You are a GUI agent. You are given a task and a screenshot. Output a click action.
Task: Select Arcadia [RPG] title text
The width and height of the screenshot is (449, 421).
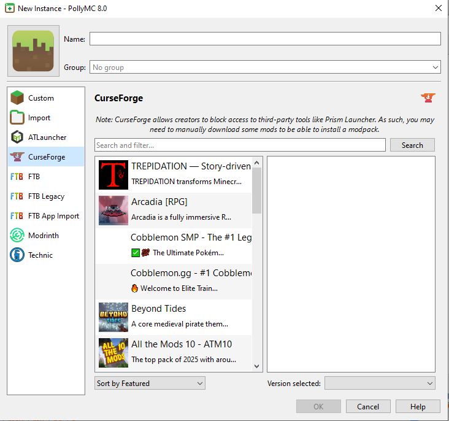click(159, 202)
